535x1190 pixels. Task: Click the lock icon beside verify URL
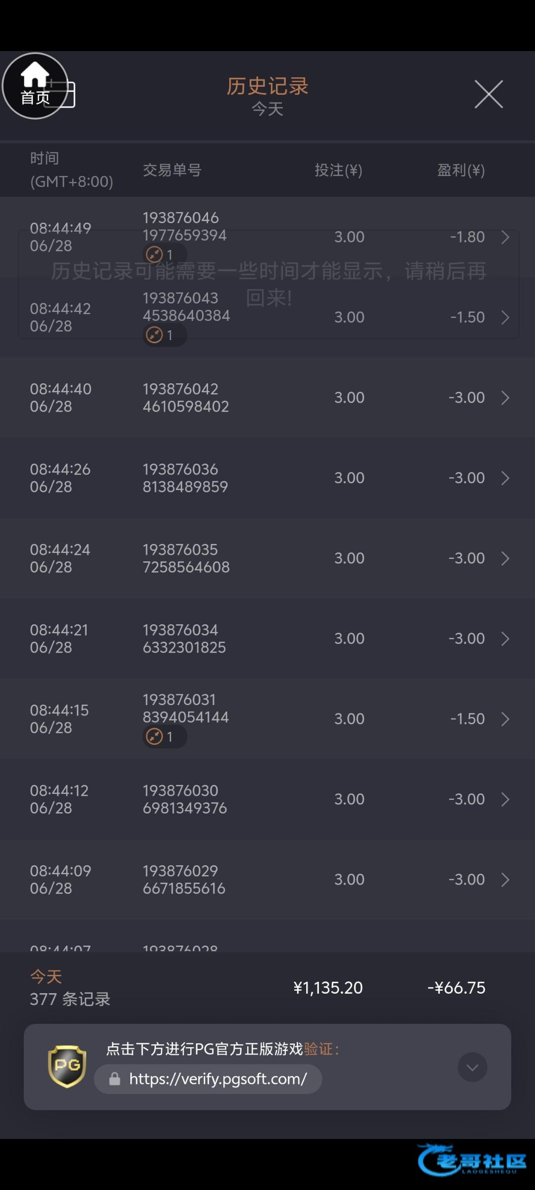[114, 1079]
